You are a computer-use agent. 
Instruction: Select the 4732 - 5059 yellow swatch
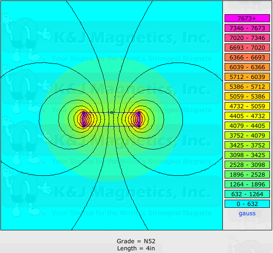tap(247, 106)
